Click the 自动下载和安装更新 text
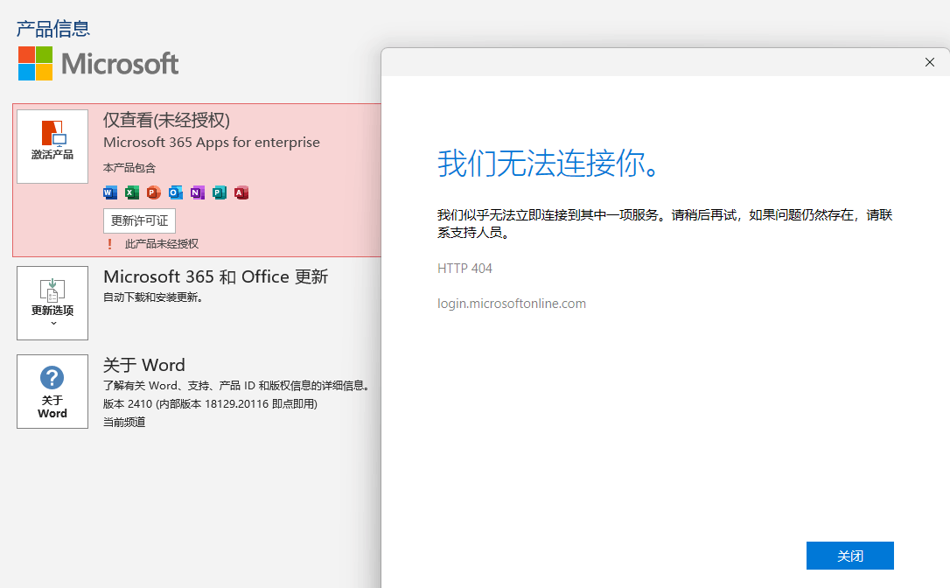The image size is (950, 588). tap(153, 297)
